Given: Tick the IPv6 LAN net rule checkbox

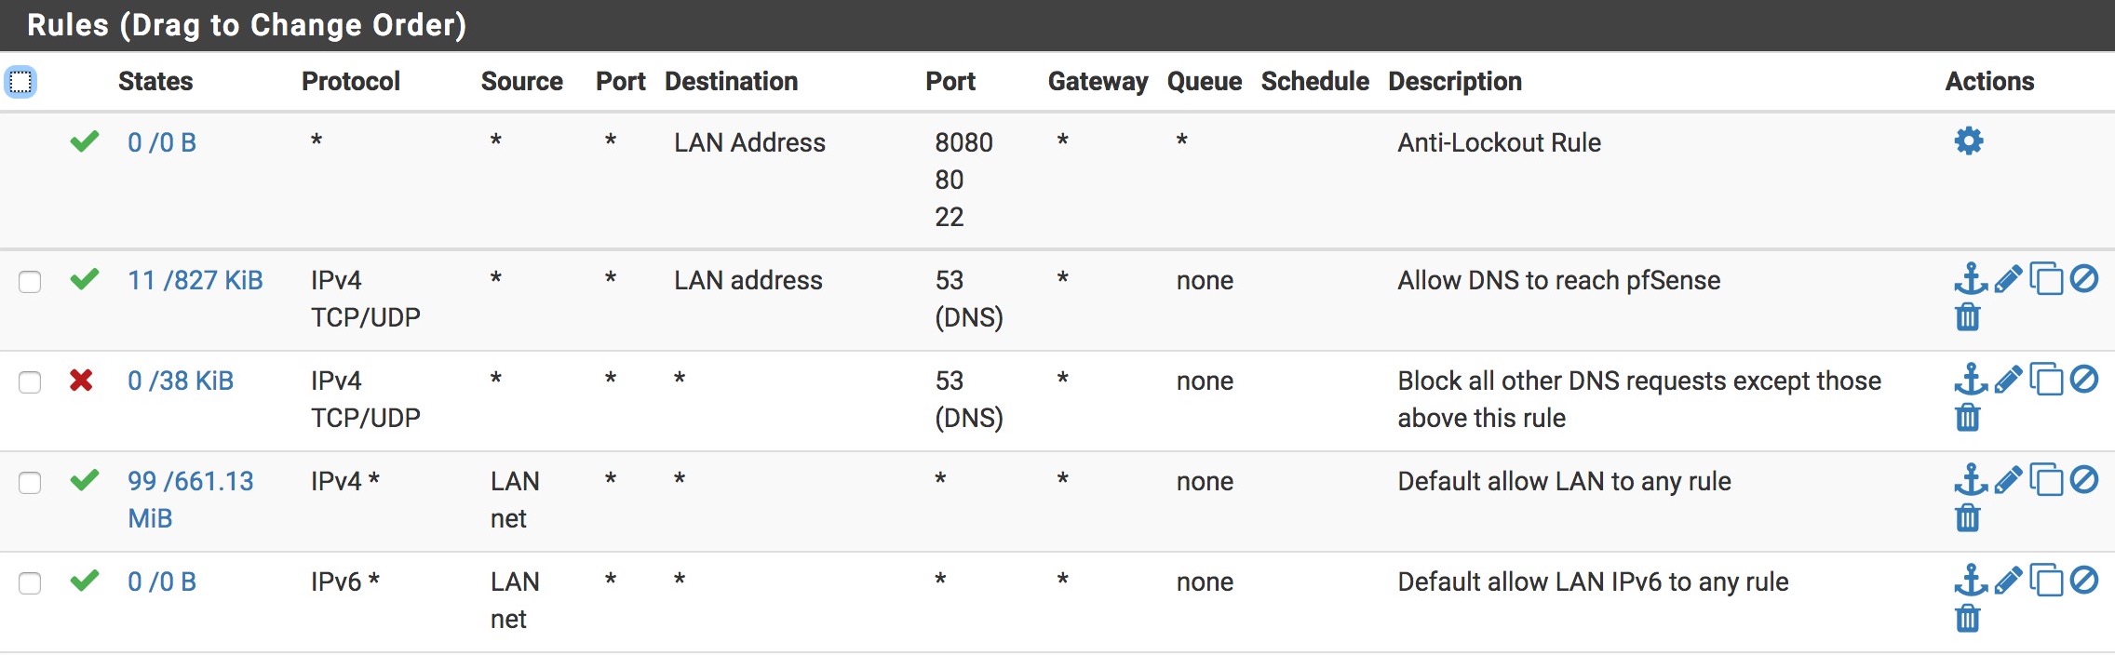Looking at the screenshot, I should pos(30,582).
